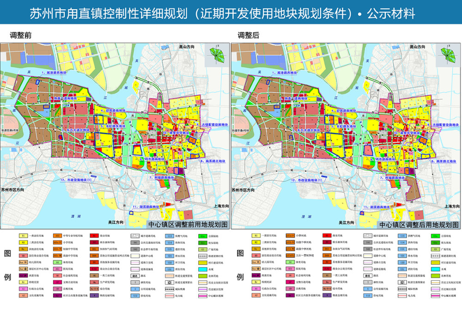Select the R1 一类居住用地 color swatch
This screenshot has height=327, width=462.
click(x=23, y=236)
